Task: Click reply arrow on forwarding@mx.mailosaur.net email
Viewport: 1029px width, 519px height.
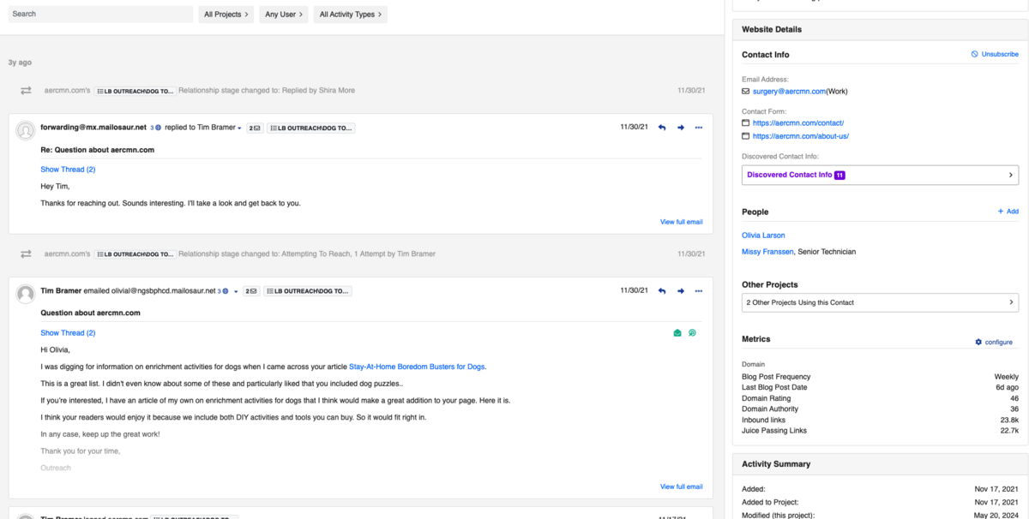Action: point(661,128)
